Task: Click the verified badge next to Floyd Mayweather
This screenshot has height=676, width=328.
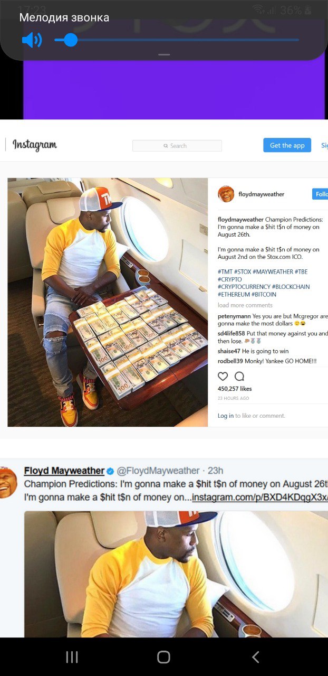Action: [111, 471]
